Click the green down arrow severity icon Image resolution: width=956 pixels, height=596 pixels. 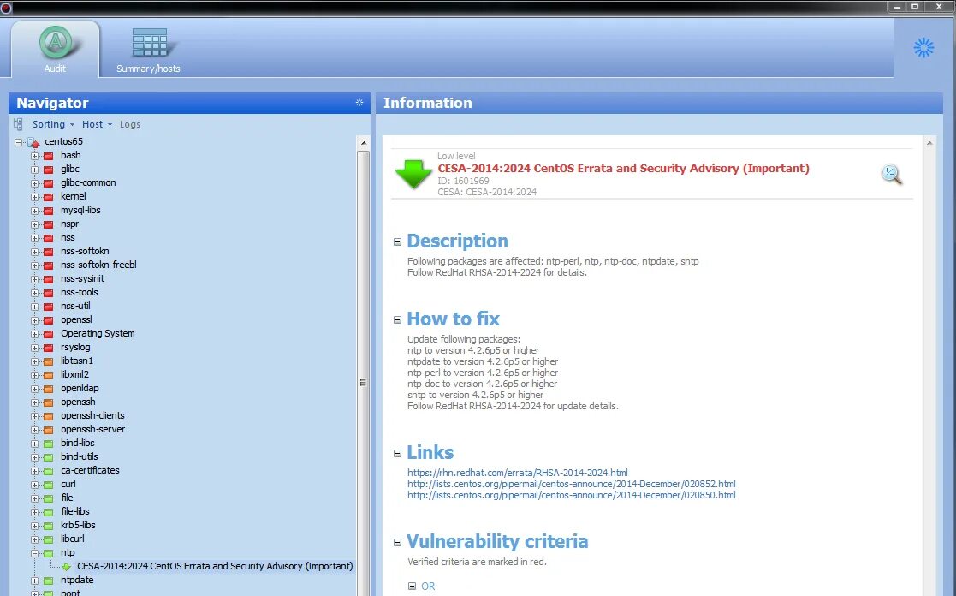click(413, 174)
